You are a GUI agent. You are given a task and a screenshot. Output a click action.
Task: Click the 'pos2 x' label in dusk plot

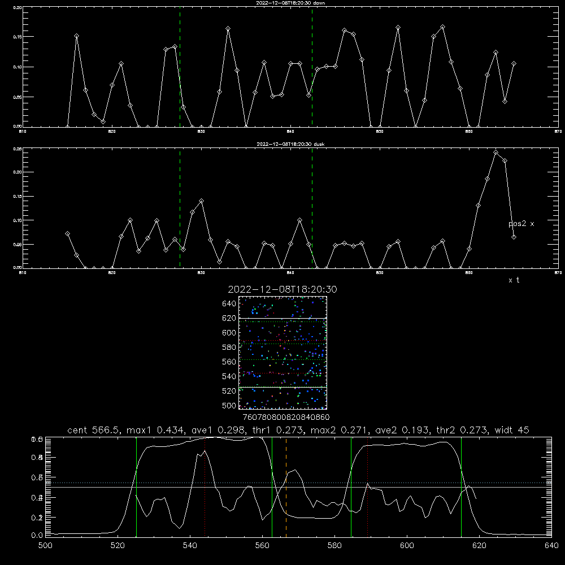(521, 224)
